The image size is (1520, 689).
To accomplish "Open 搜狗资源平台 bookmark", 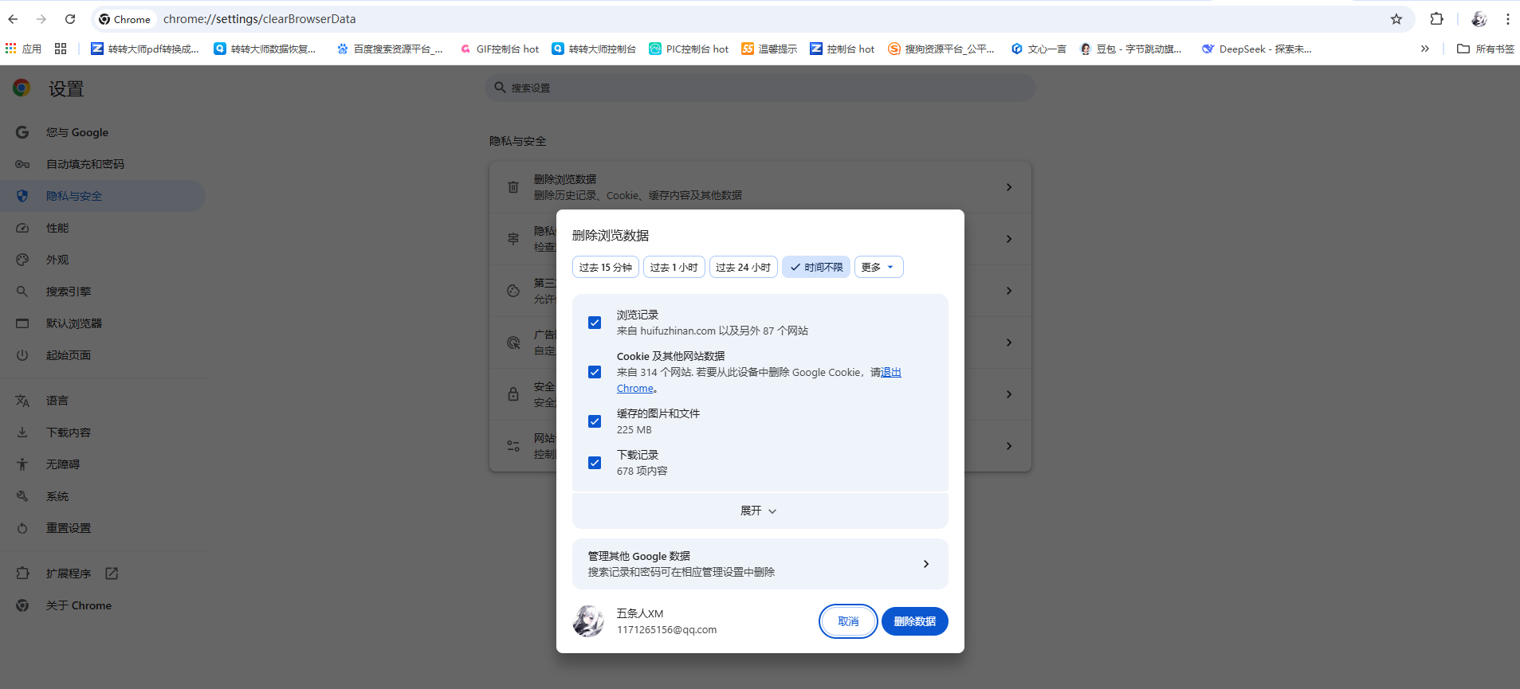I will point(941,49).
